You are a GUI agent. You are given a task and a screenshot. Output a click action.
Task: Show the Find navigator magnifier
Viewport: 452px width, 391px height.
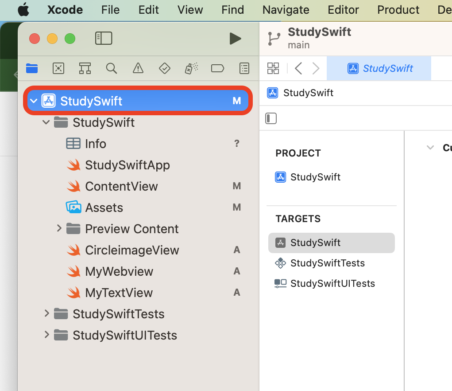click(x=111, y=68)
